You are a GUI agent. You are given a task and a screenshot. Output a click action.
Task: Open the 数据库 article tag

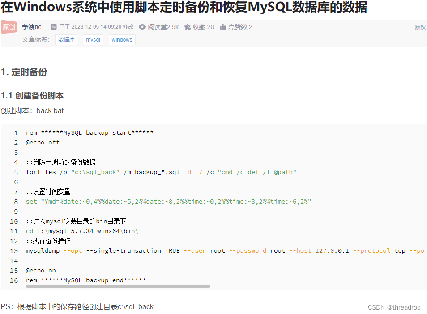(x=66, y=40)
